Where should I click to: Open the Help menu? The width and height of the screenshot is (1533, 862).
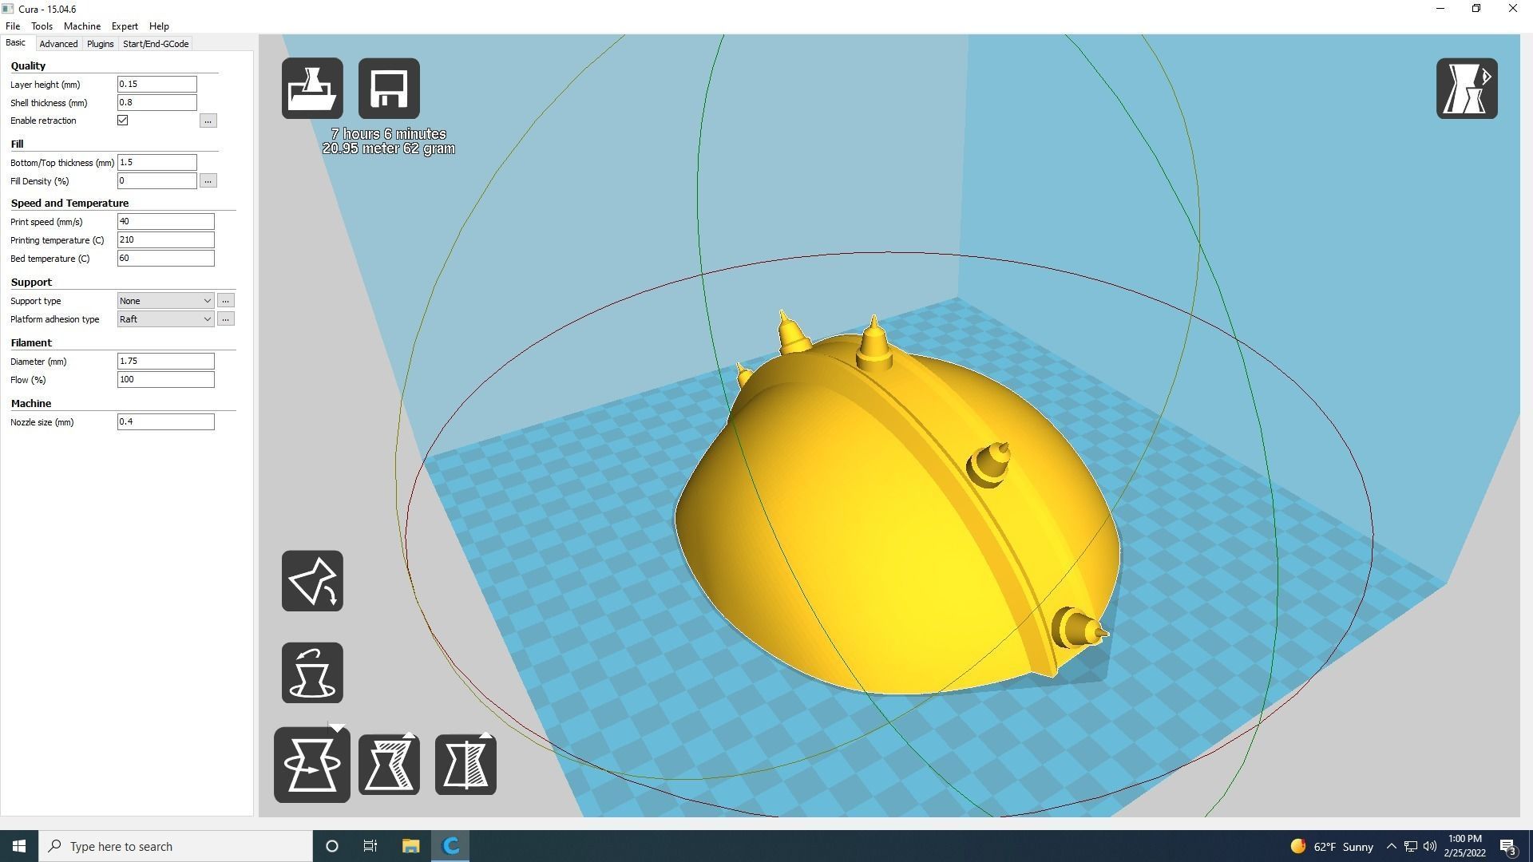pyautogui.click(x=159, y=26)
